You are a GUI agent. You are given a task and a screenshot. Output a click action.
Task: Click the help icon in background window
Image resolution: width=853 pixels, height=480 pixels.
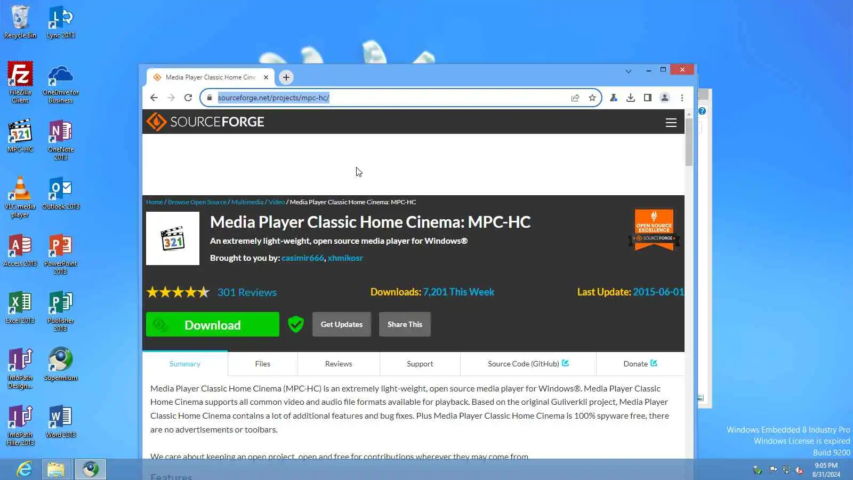click(702, 111)
